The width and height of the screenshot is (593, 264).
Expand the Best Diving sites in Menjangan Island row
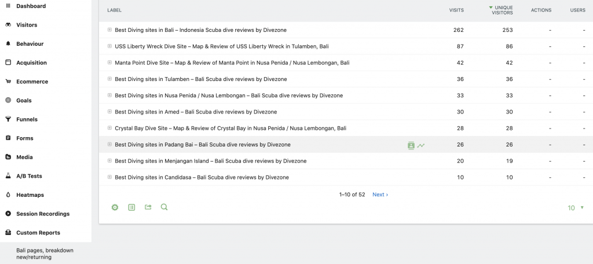(x=109, y=161)
